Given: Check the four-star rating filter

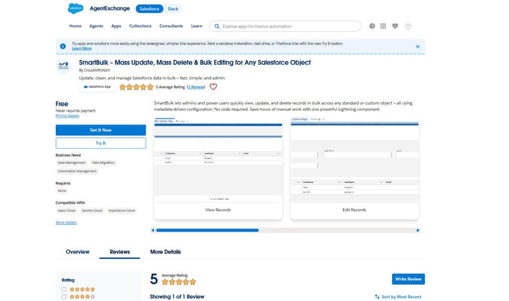Looking at the screenshot, I should (x=64, y=297).
